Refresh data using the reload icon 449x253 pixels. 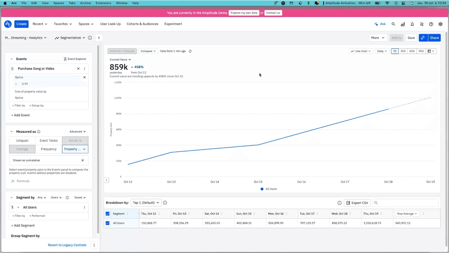[190, 51]
